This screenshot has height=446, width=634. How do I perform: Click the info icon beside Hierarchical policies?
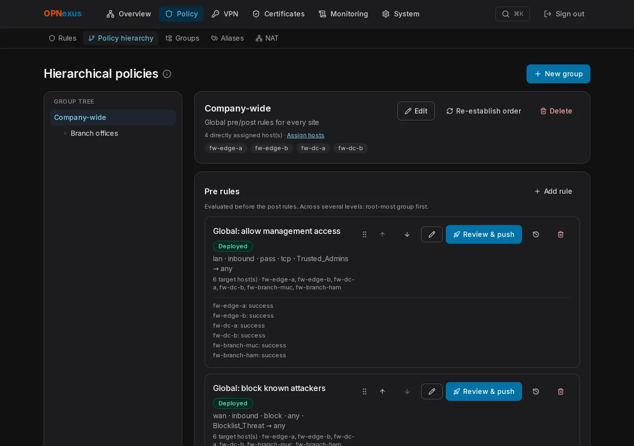coord(167,74)
